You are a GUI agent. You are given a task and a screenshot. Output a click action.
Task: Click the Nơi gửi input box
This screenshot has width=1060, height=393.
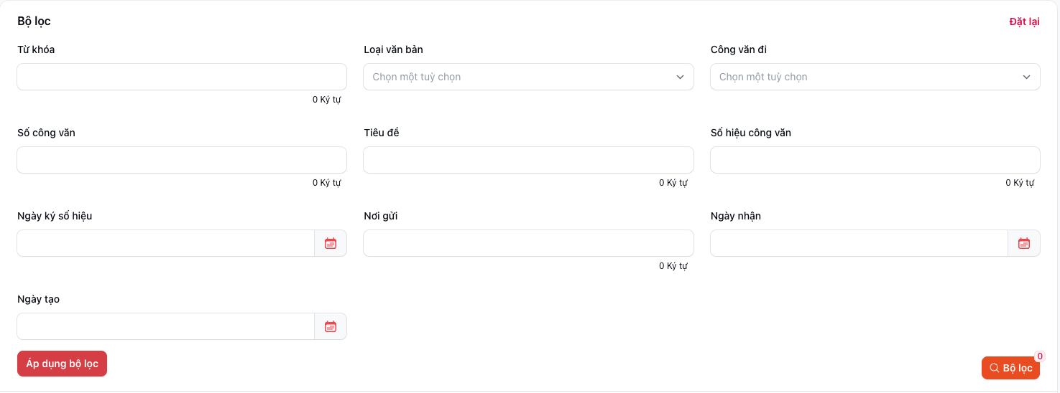527,243
